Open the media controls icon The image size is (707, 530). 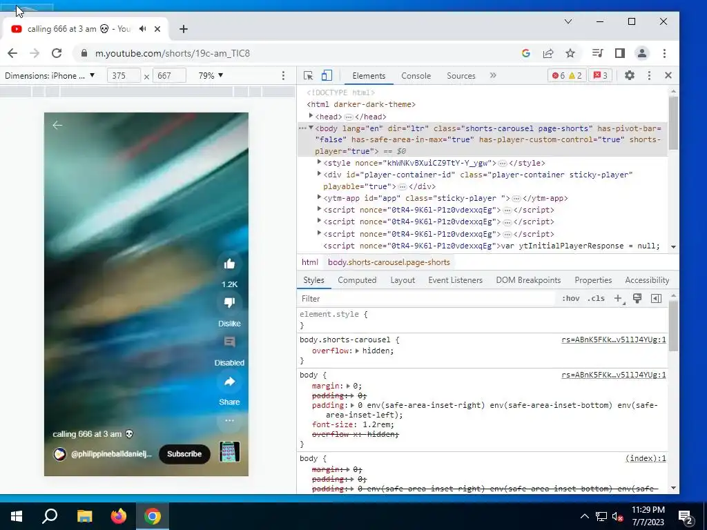pos(597,53)
